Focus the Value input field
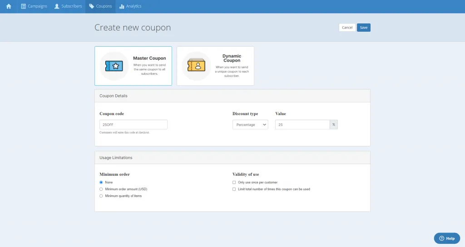This screenshot has width=465, height=247. click(x=302, y=125)
